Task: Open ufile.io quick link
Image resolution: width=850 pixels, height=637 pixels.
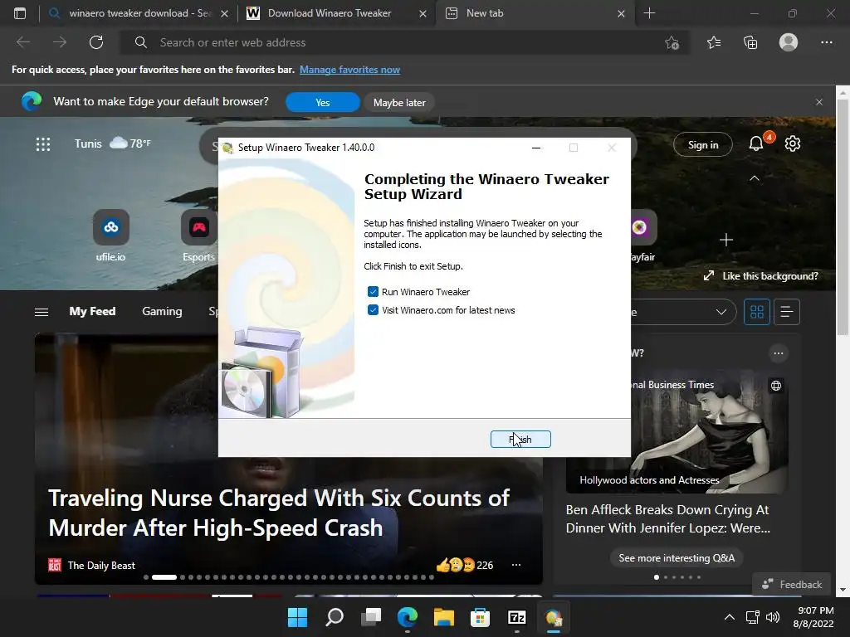Action: point(111,236)
